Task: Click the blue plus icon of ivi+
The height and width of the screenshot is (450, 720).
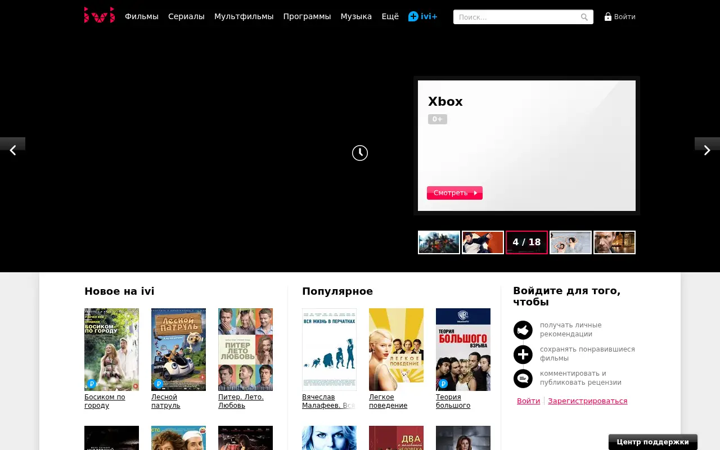Action: tap(413, 16)
